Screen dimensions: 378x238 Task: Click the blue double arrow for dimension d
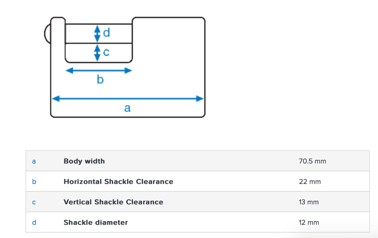pyautogui.click(x=97, y=34)
